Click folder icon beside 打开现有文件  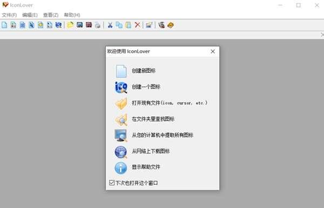121,103
